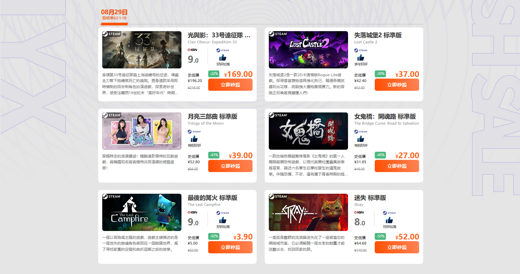Open the Clair Obscur Expedition 33 cover image
This screenshot has height=274, width=520.
[x=142, y=50]
